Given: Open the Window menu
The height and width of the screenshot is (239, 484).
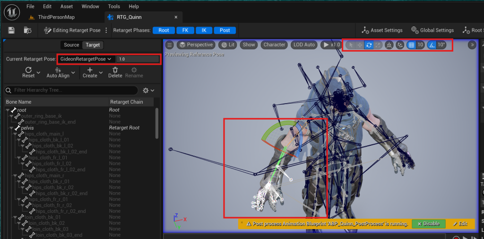Looking at the screenshot, I should coord(90,7).
